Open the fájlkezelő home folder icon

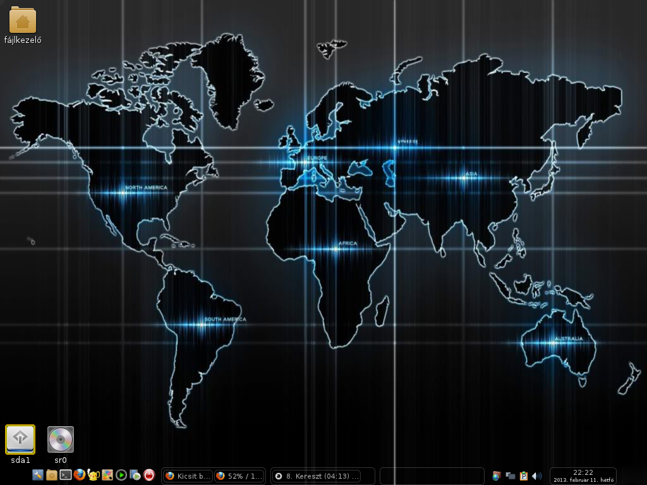coord(23,21)
